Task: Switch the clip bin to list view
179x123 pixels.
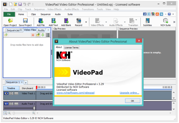Action: 48,35
